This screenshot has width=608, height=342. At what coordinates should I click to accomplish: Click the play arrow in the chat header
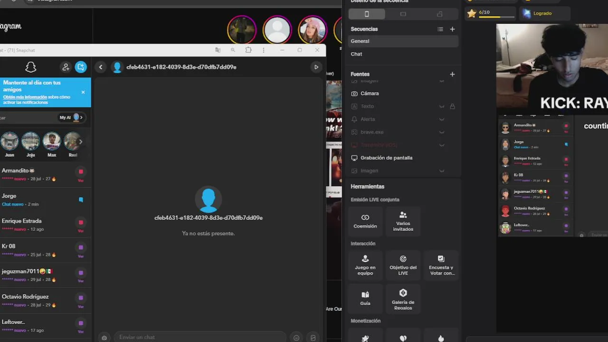(x=316, y=67)
